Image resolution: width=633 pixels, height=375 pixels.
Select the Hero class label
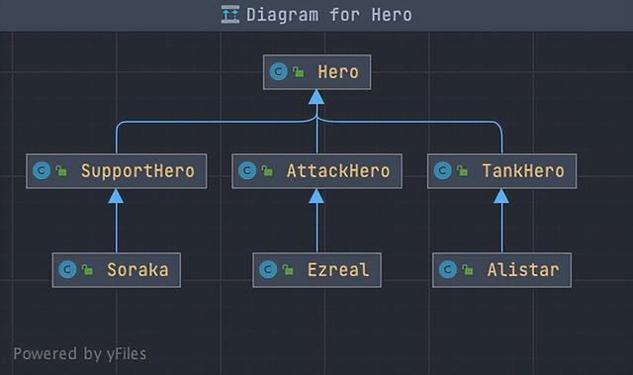point(338,72)
